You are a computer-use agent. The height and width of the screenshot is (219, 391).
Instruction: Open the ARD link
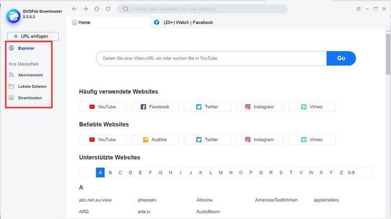pos(84,212)
